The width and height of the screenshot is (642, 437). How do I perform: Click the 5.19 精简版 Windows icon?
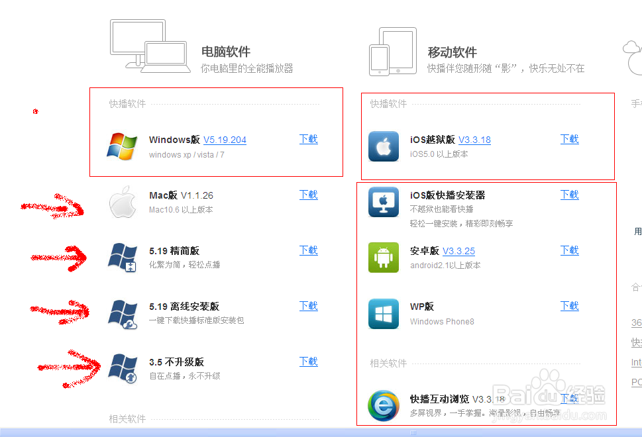123,258
